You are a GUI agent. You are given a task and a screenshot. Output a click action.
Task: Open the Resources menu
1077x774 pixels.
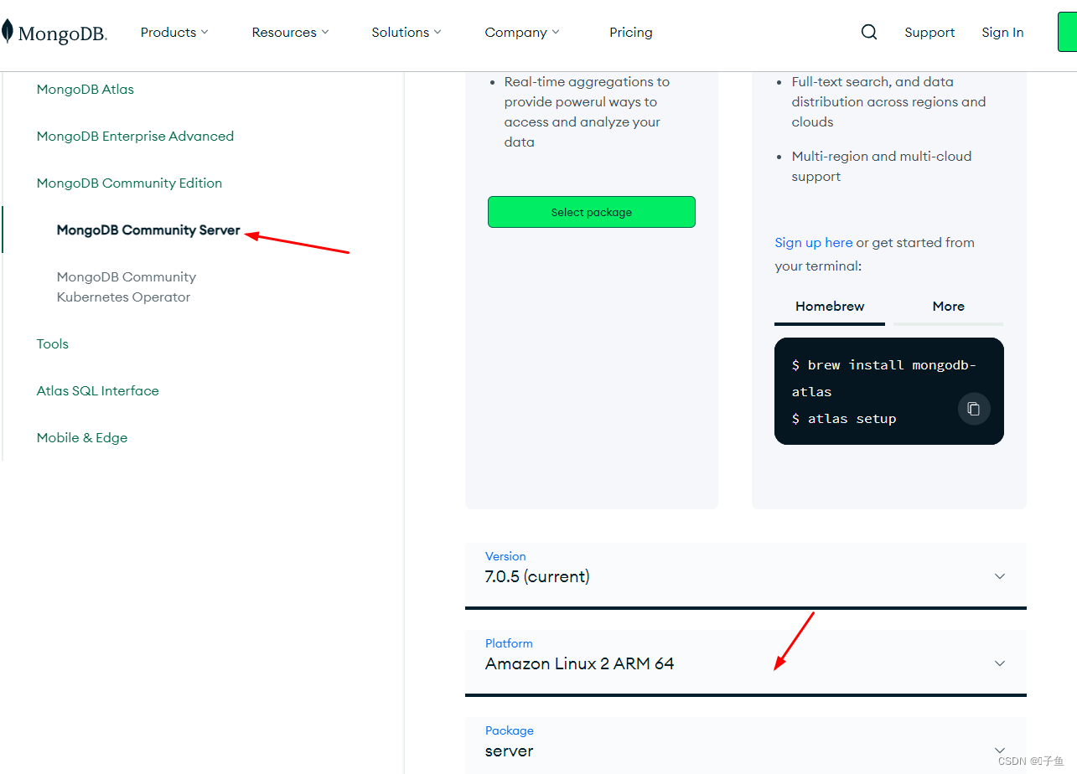tap(290, 32)
